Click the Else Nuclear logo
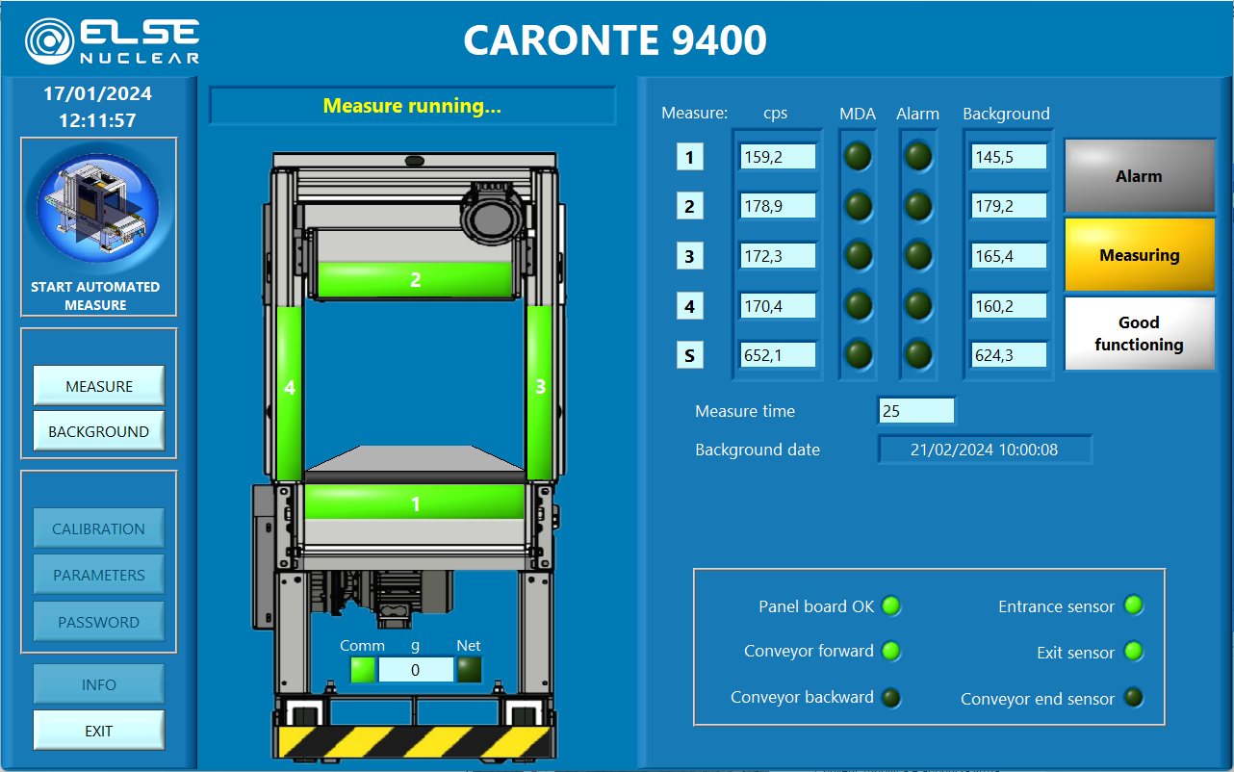This screenshot has width=1234, height=772. [x=113, y=41]
